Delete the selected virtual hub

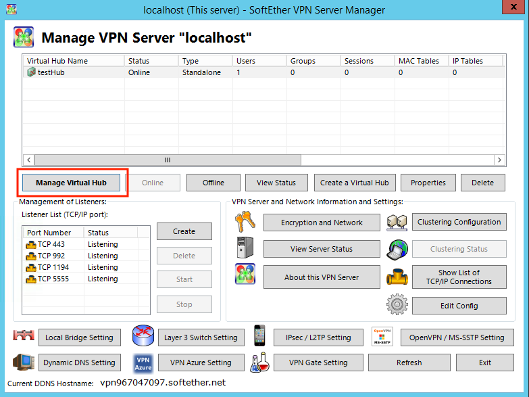tap(483, 183)
